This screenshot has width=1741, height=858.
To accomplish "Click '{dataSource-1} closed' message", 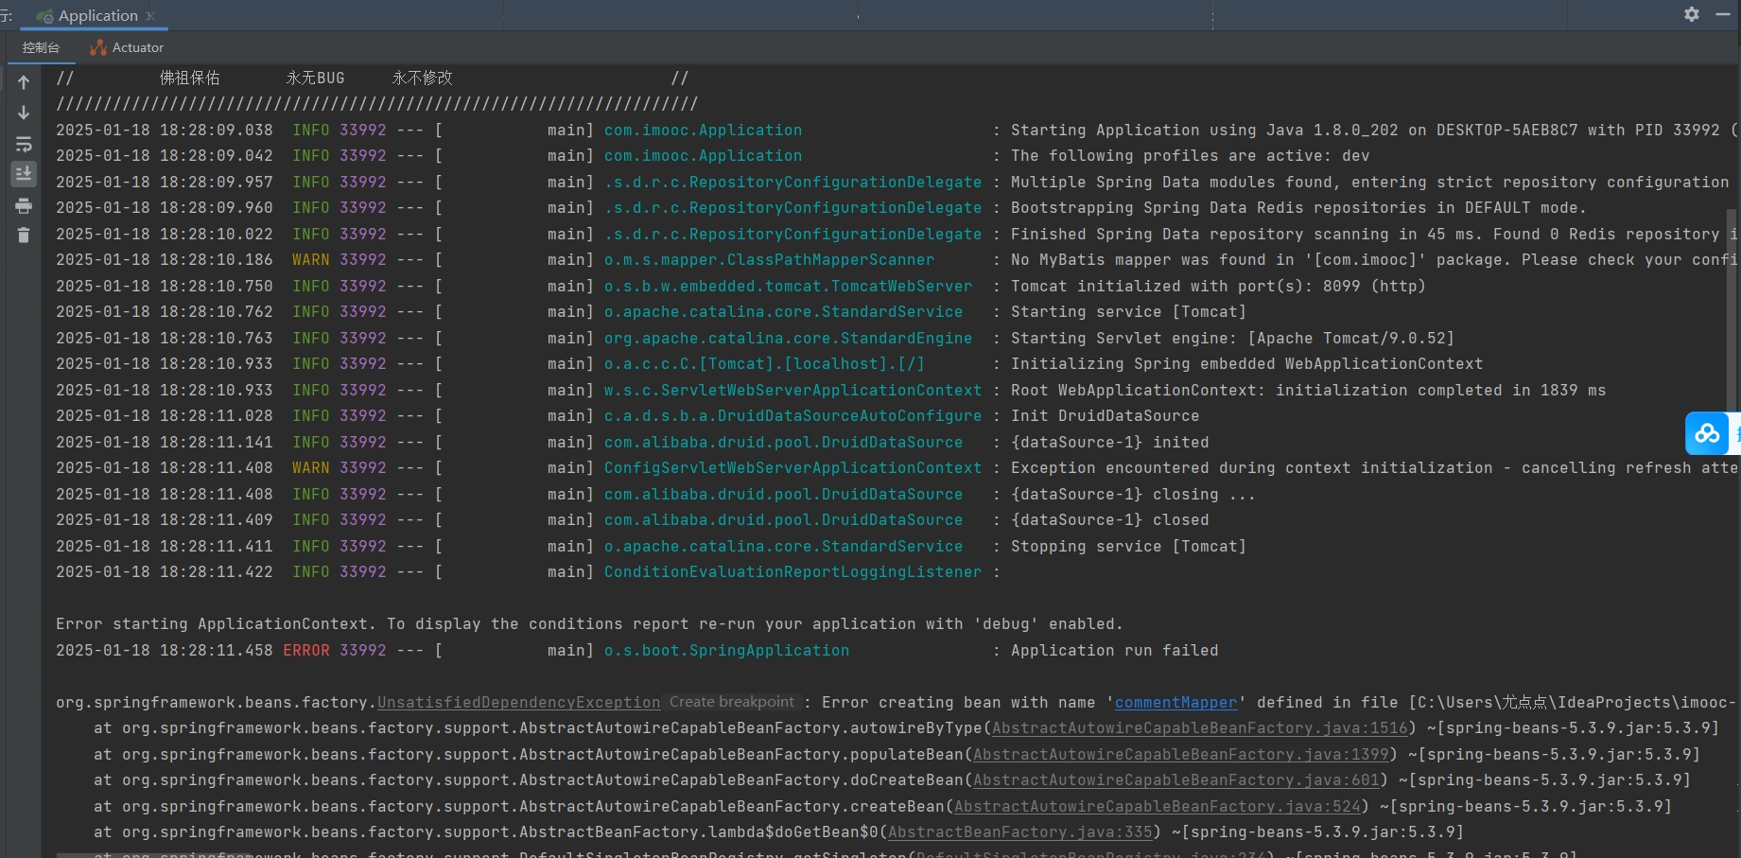I will [1109, 520].
